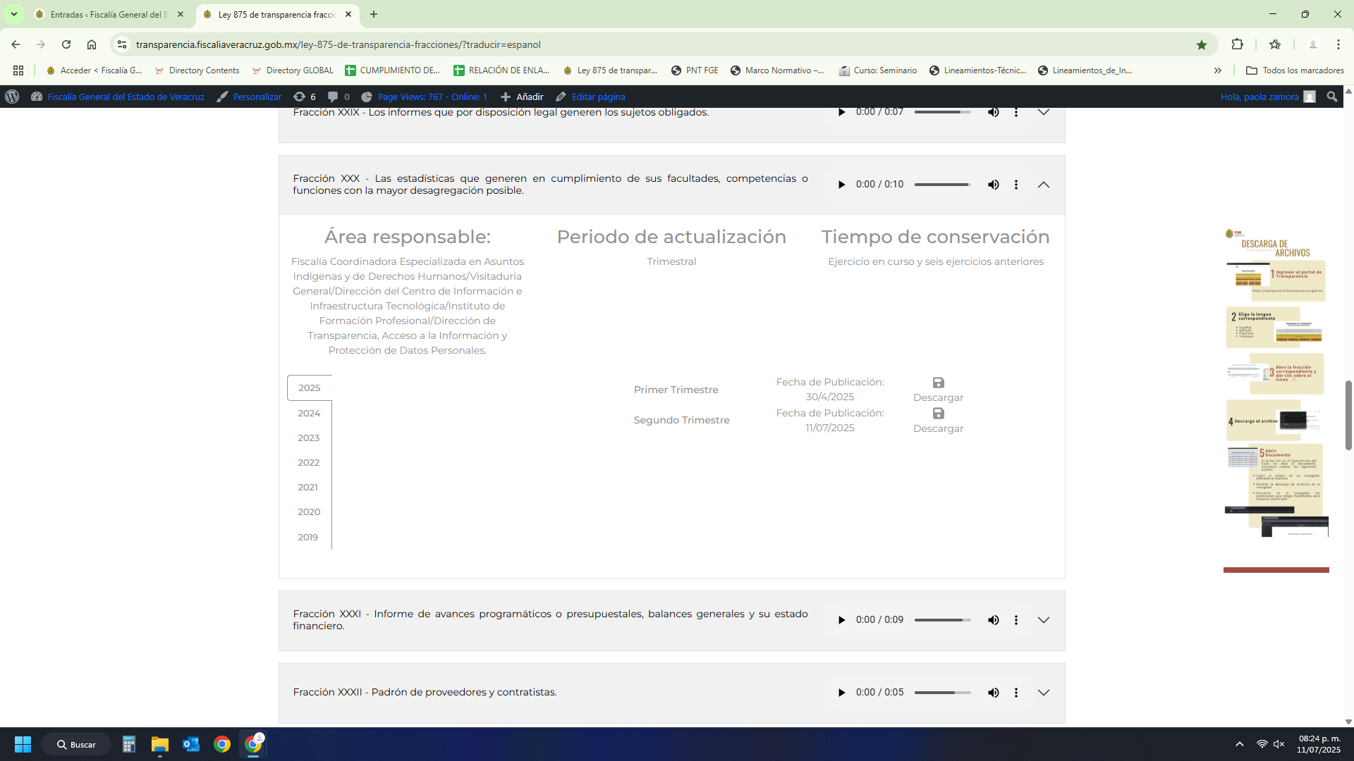Open the admin bar search icon
Screen dimensions: 1354x761
click(1331, 97)
